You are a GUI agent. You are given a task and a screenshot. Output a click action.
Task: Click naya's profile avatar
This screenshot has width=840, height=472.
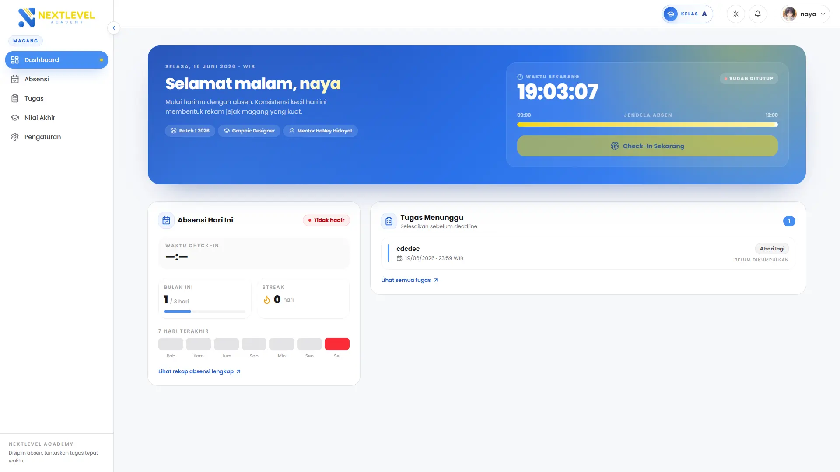(x=790, y=14)
